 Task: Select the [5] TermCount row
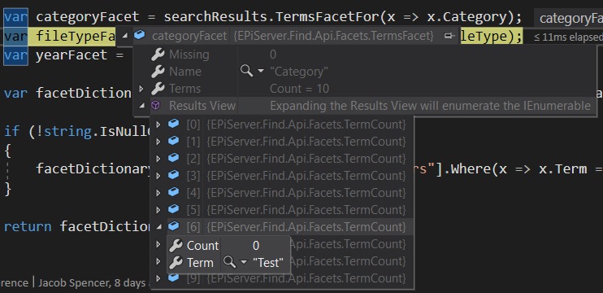point(282,210)
